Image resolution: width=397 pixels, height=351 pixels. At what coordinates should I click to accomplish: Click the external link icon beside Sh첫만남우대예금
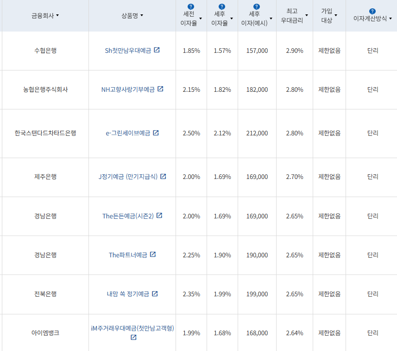[157, 50]
